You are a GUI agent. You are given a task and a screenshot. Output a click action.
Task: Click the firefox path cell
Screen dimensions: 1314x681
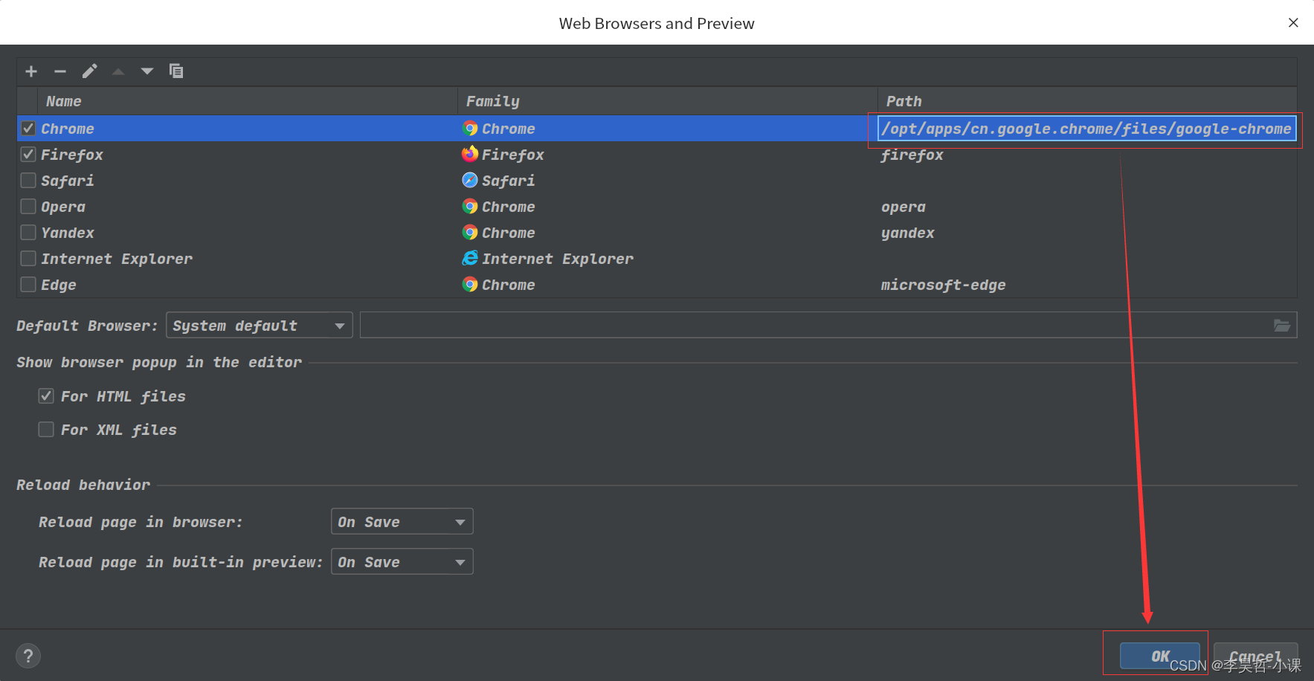[x=912, y=155]
